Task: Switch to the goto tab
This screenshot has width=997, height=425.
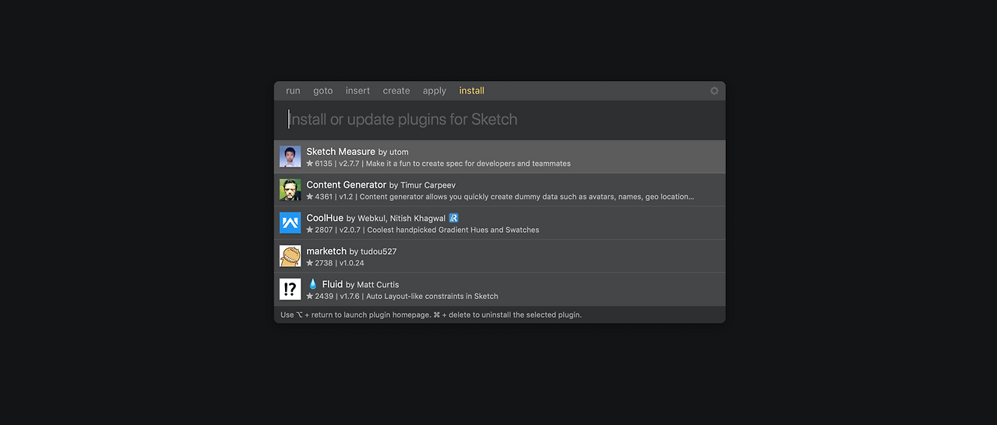Action: pos(323,91)
